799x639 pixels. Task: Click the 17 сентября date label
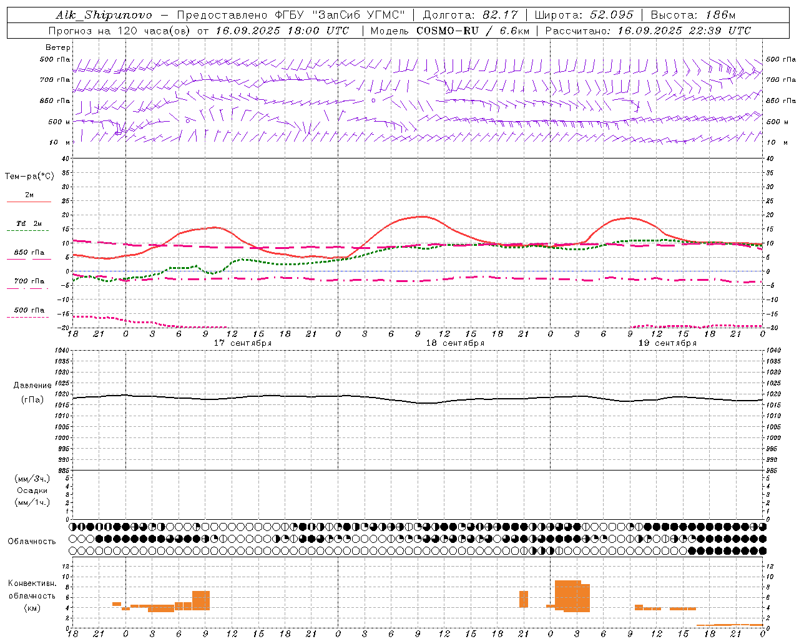[x=243, y=343]
